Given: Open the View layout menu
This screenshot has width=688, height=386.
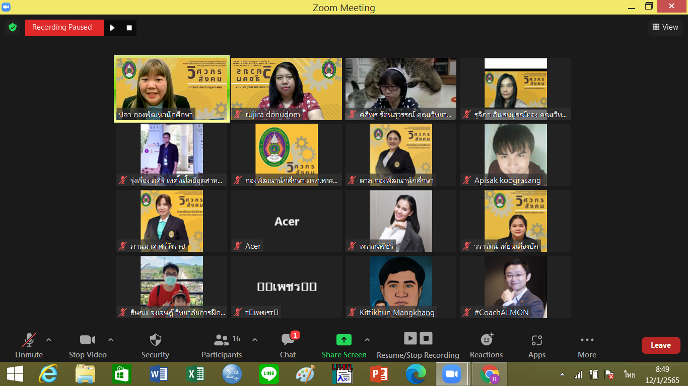Looking at the screenshot, I should click(x=665, y=27).
